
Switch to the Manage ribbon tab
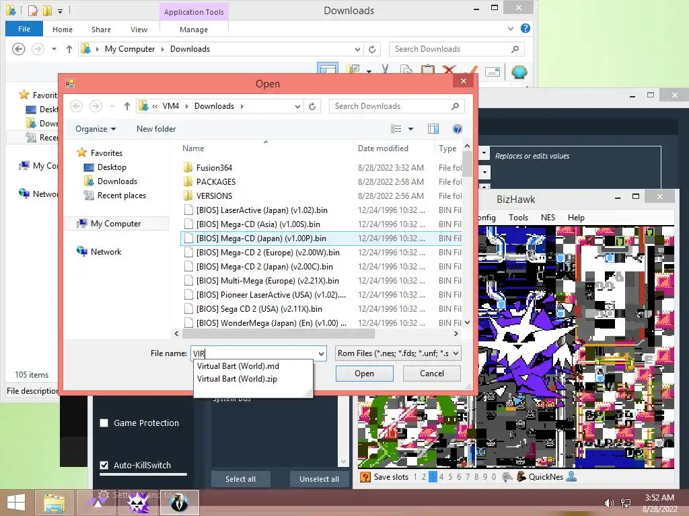(x=194, y=30)
